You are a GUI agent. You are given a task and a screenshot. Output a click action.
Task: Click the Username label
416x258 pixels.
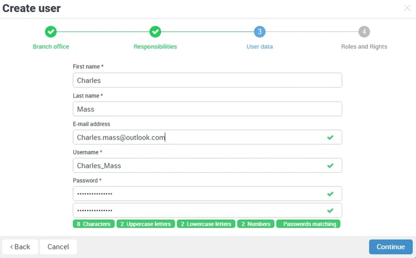pyautogui.click(x=88, y=152)
